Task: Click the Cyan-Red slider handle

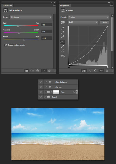Action: pyautogui.click(x=18, y=26)
